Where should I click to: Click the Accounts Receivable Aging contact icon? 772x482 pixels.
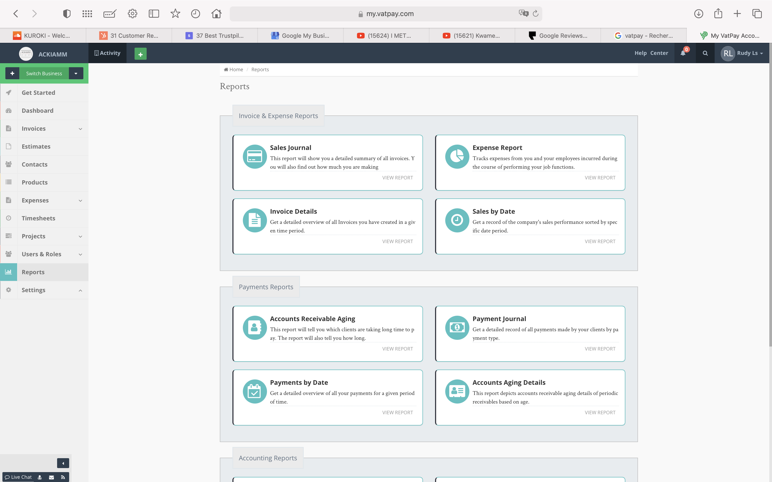(x=255, y=327)
